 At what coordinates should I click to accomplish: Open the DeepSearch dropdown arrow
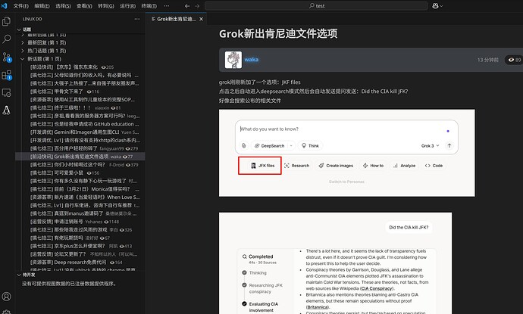coord(291,146)
